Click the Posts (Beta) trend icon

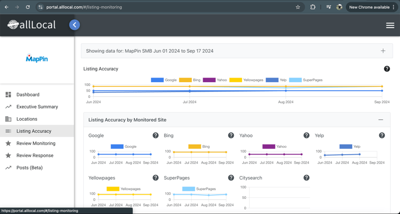pos(8,168)
